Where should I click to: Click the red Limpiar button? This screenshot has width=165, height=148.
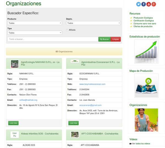(116, 39)
